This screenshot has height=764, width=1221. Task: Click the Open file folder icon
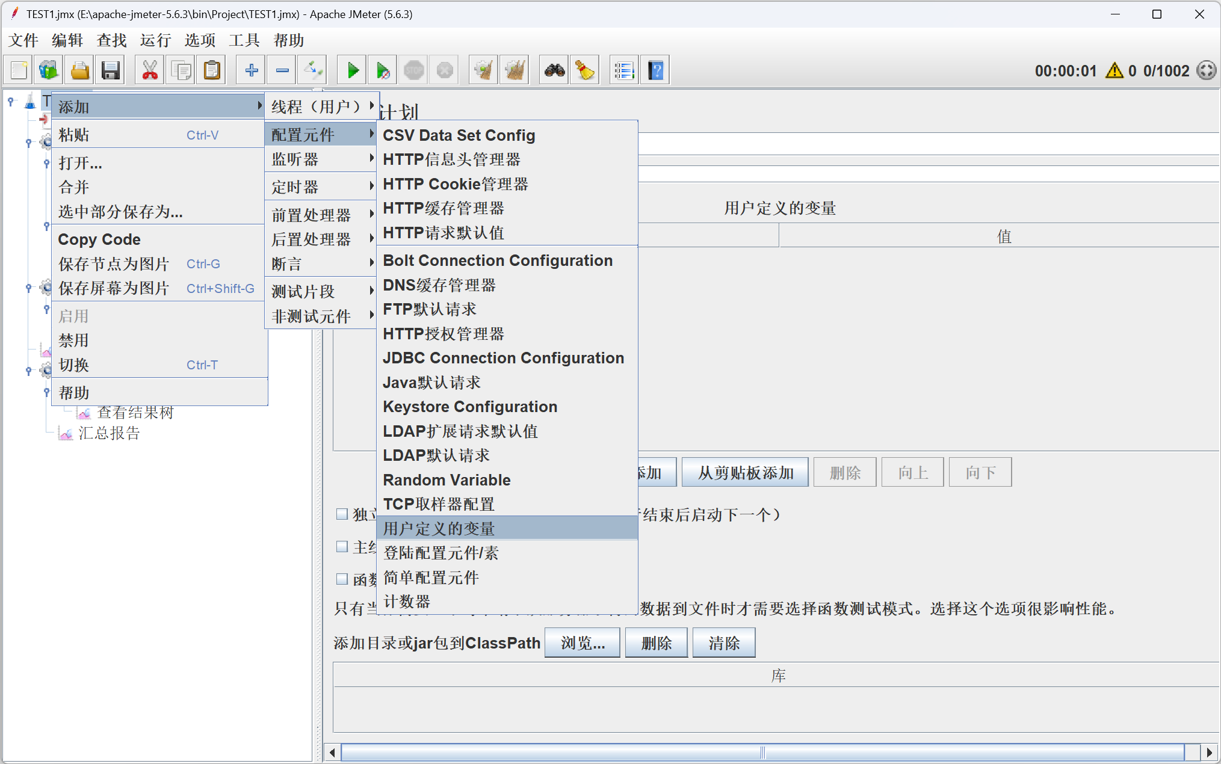pyautogui.click(x=80, y=70)
